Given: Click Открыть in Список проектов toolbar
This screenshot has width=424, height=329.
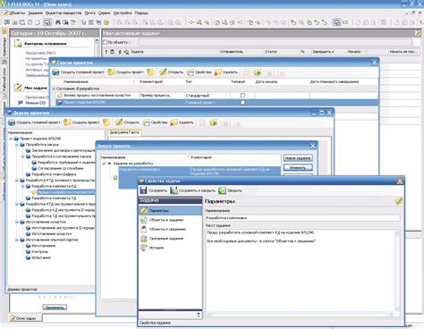Looking at the screenshot, I should [171, 72].
